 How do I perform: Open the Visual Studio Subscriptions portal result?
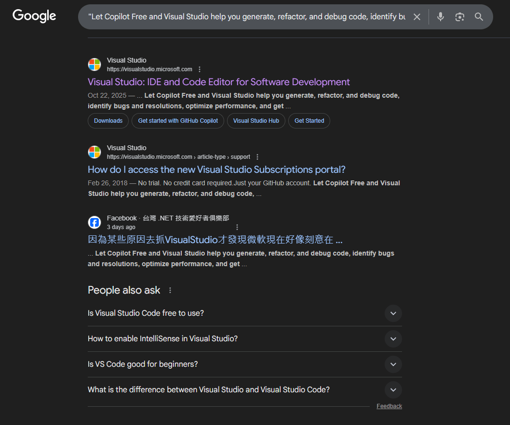(216, 169)
